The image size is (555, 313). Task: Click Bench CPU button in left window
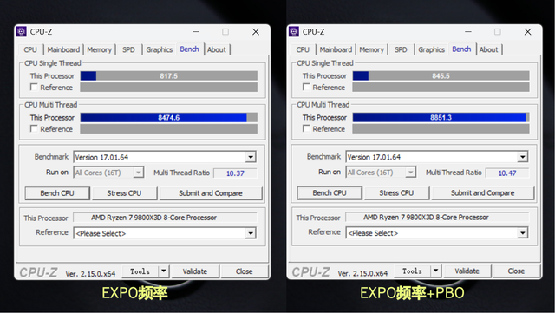(x=57, y=193)
